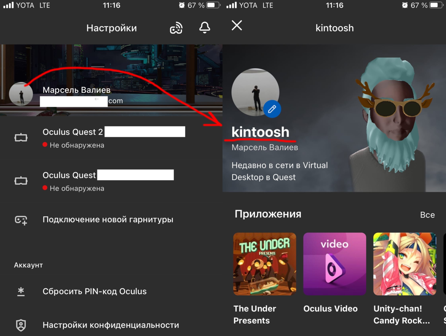Tap alarm clock icon in right status bar
Viewport: 446px width, 336px height.
[x=405, y=5]
